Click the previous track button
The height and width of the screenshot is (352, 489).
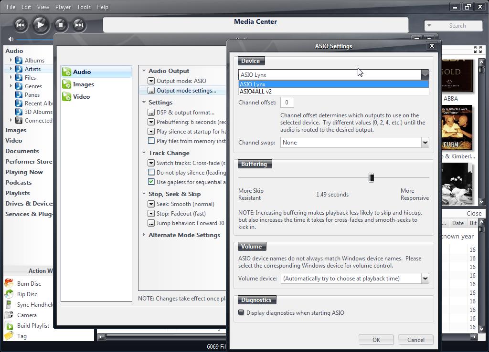coord(20,24)
